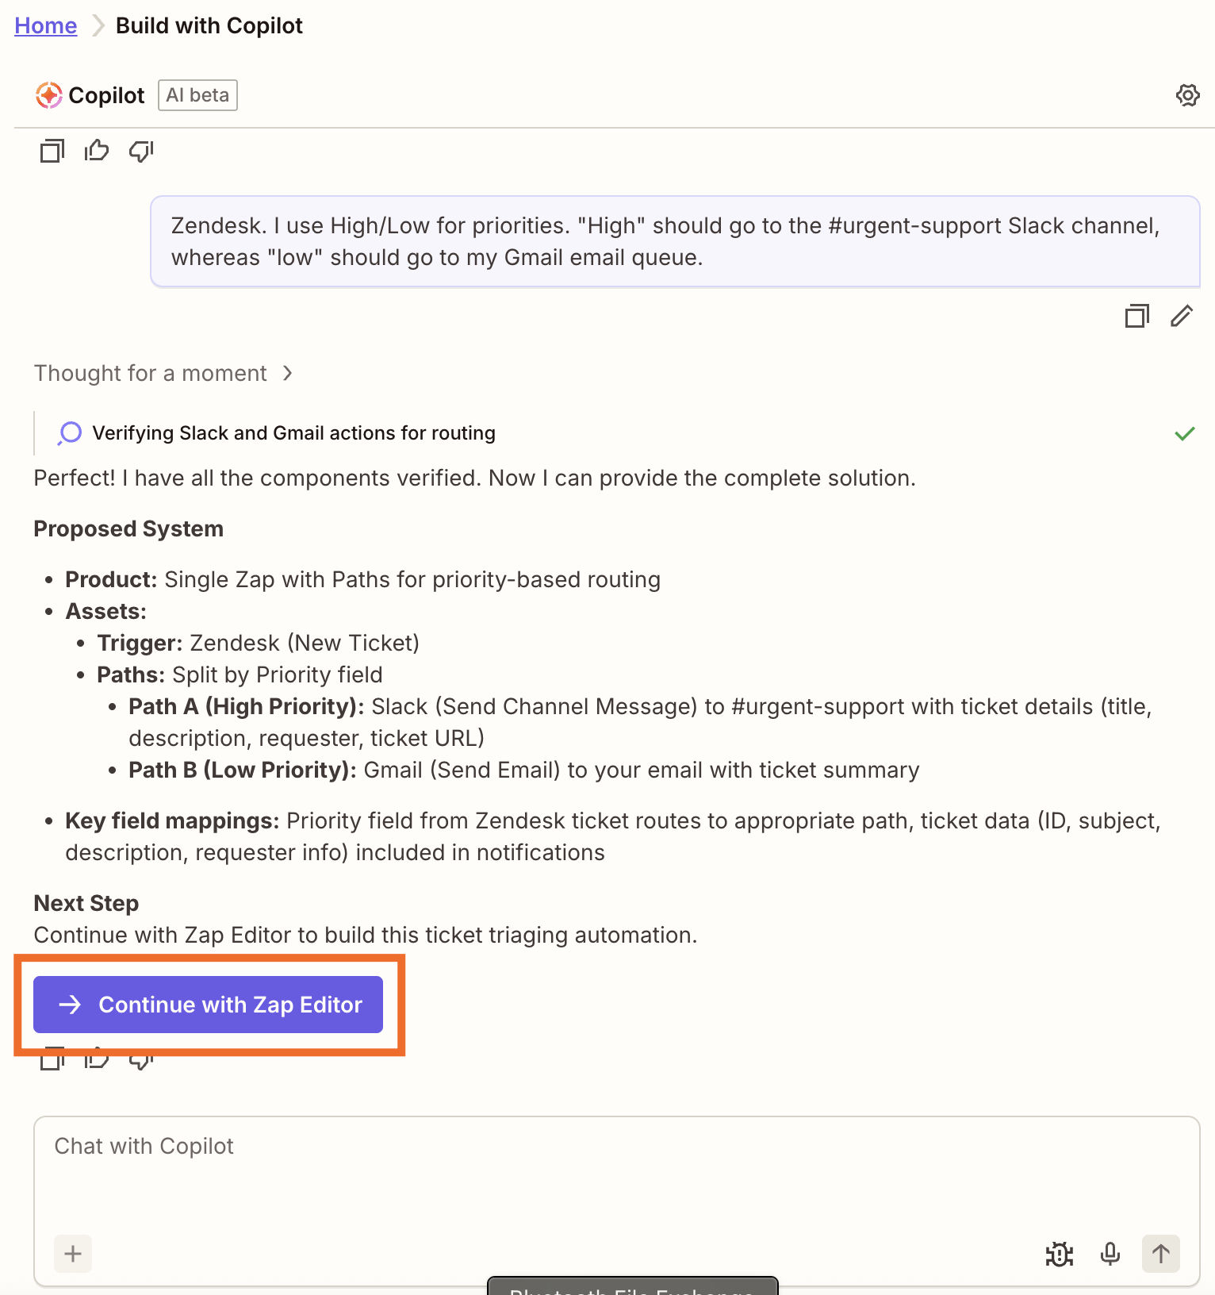Click the 'Next Step' heading
The height and width of the screenshot is (1295, 1215).
(86, 903)
